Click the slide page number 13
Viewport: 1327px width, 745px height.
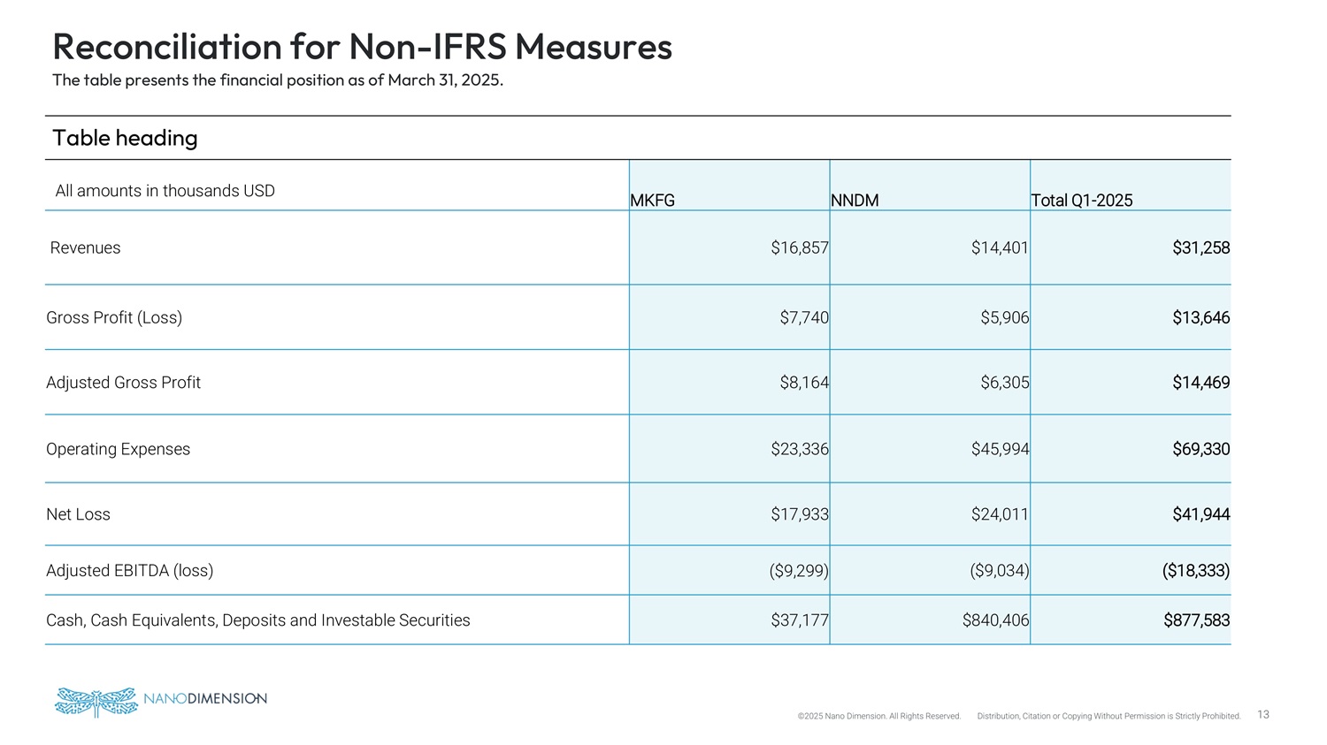pyautogui.click(x=1263, y=715)
